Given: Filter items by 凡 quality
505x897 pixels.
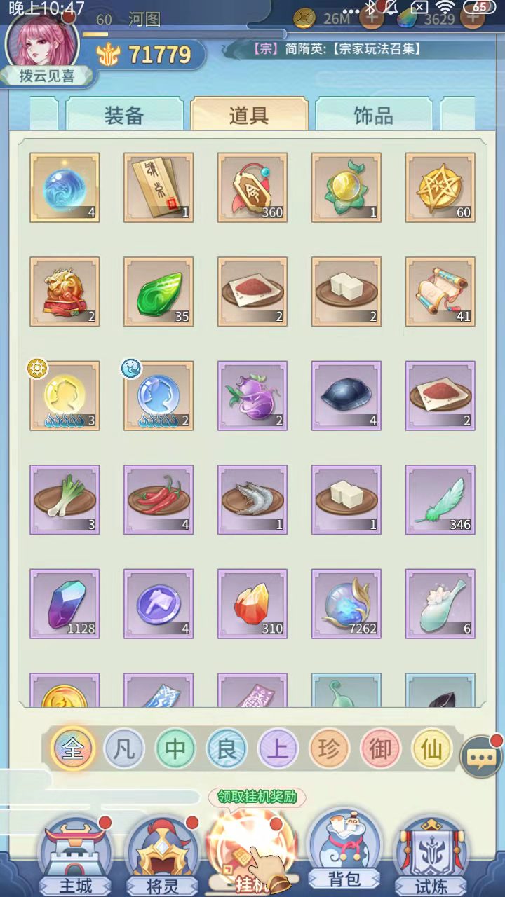Looking at the screenshot, I should 124,750.
